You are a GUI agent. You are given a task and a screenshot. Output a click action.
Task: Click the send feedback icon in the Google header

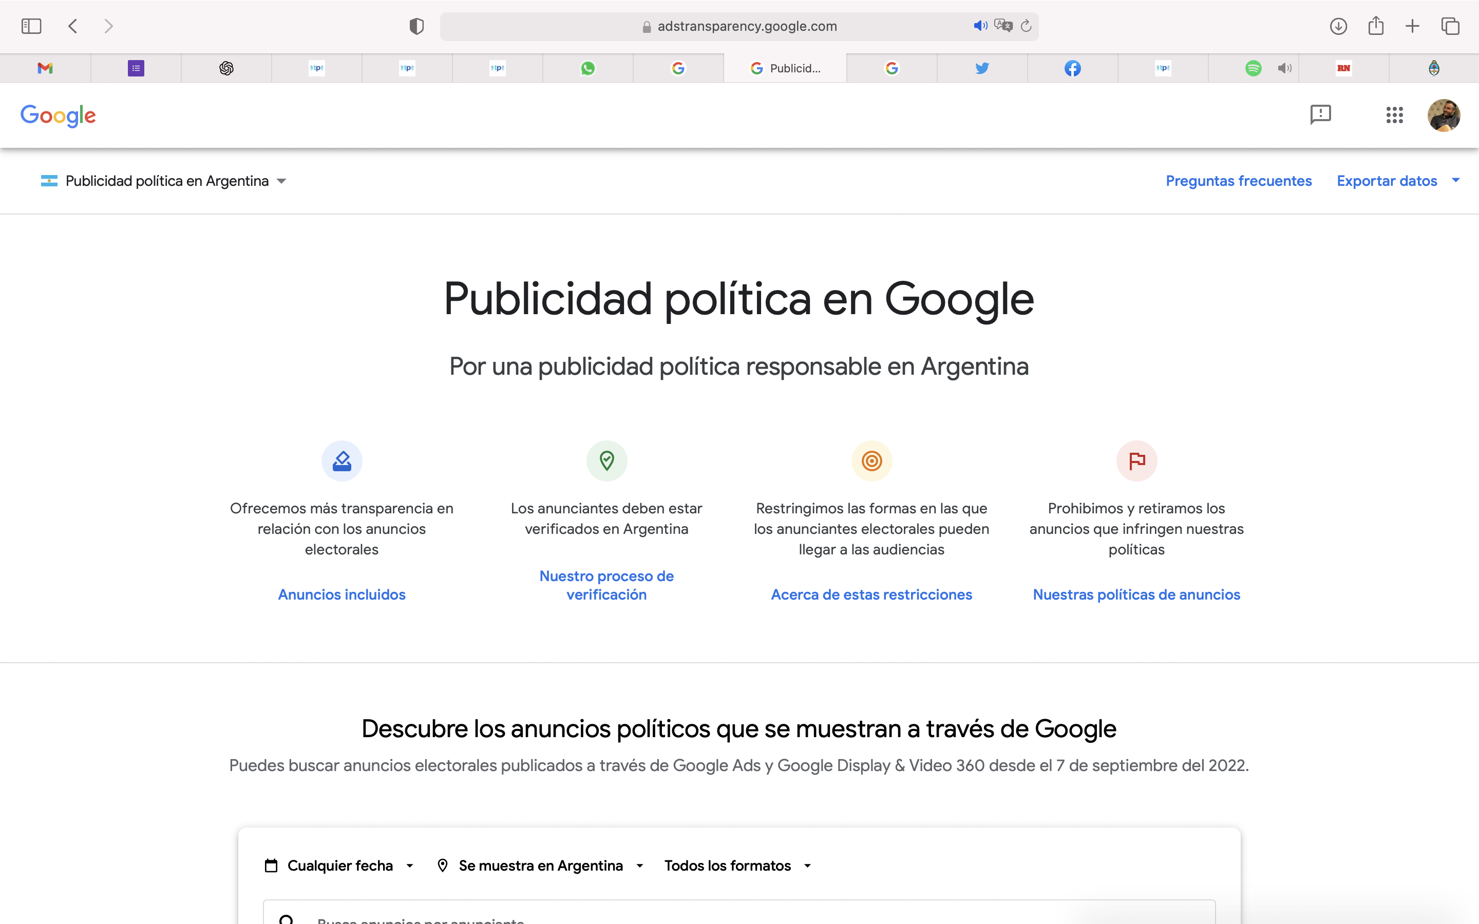click(1320, 115)
